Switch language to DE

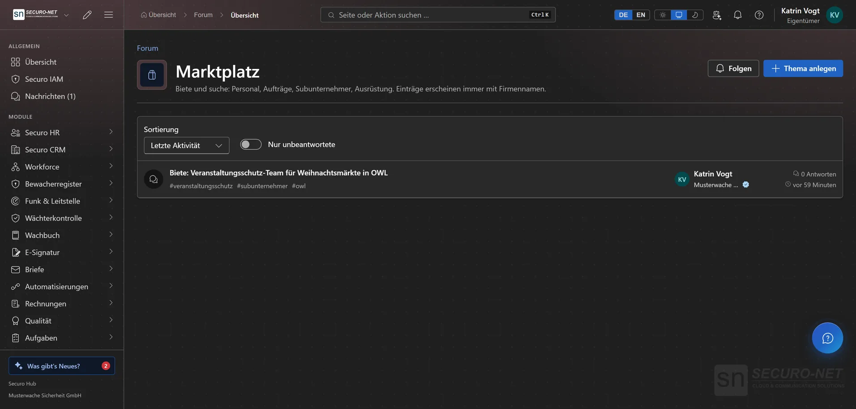tap(623, 15)
